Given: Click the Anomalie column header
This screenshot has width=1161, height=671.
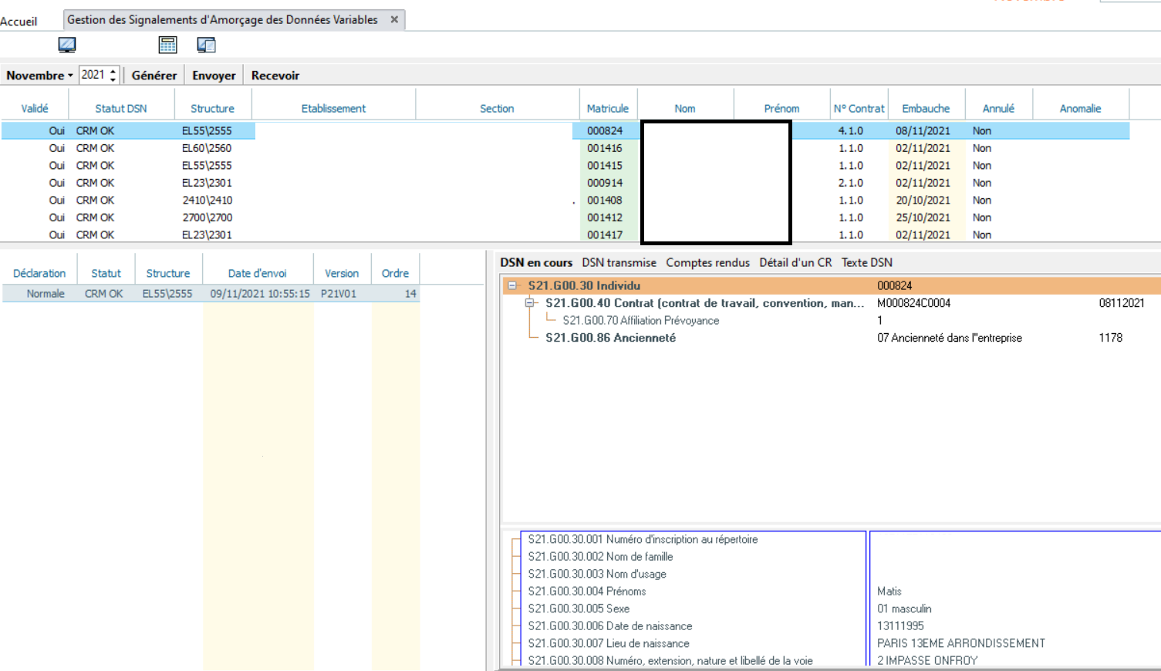Looking at the screenshot, I should (1080, 108).
